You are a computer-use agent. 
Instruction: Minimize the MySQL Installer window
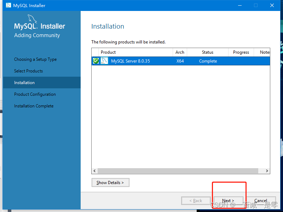point(240,5)
